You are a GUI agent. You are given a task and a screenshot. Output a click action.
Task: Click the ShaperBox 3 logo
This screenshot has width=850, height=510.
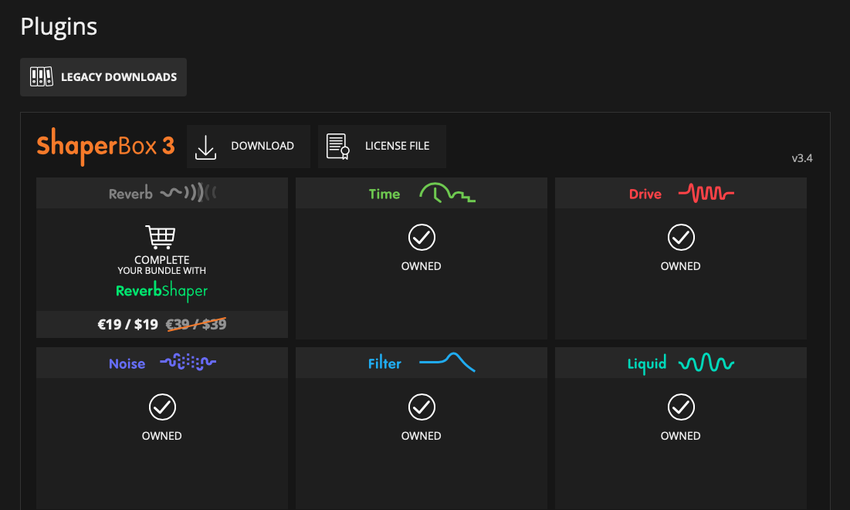pyautogui.click(x=106, y=147)
